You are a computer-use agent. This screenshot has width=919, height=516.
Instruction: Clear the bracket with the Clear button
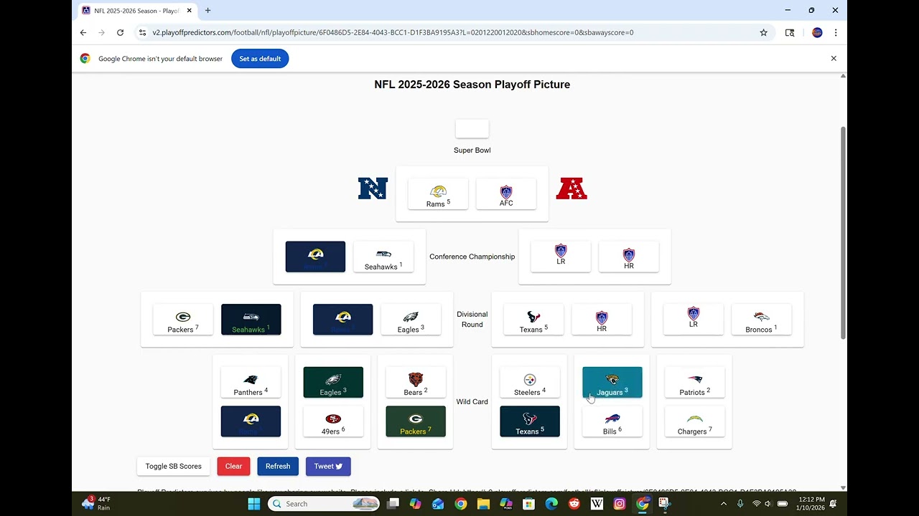[233, 467]
